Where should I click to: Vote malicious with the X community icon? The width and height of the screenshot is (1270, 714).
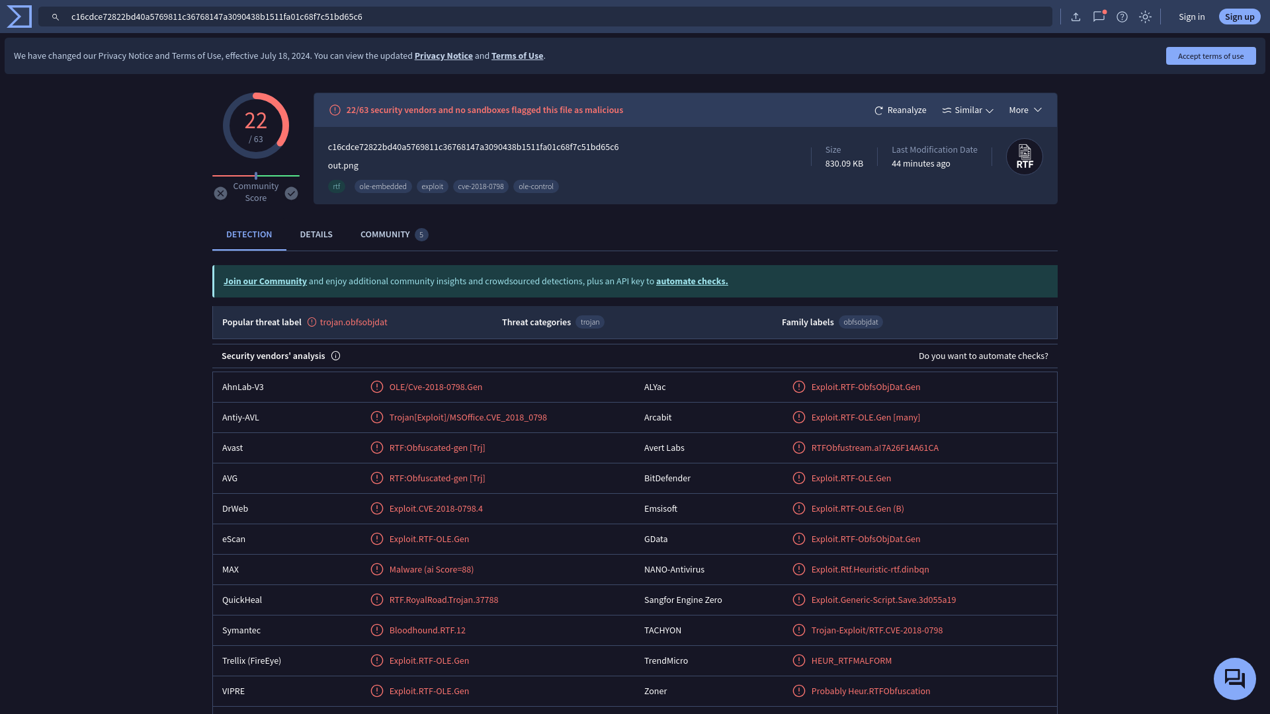(220, 193)
